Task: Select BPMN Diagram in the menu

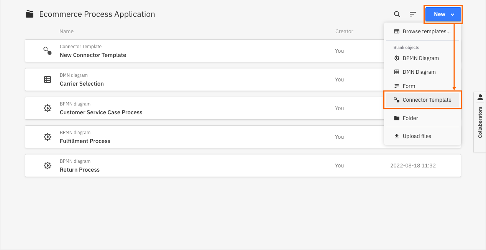Action: point(420,58)
